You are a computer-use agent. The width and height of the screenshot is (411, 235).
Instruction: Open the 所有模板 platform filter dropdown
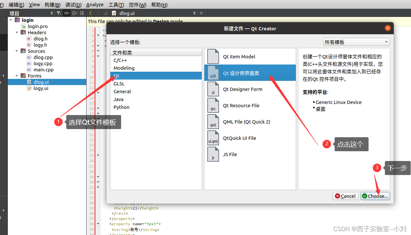click(x=356, y=42)
